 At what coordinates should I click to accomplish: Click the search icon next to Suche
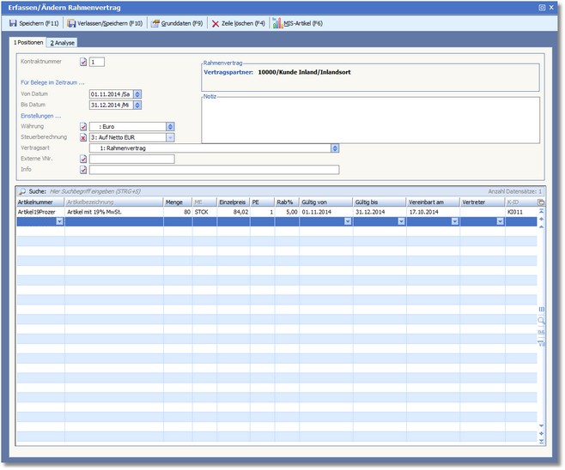point(21,191)
